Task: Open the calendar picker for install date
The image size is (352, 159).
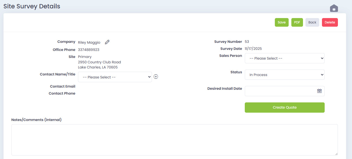Action: coord(319,91)
